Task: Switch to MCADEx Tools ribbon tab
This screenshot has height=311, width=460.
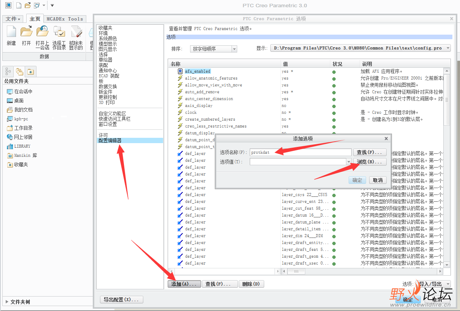Action: click(65, 19)
